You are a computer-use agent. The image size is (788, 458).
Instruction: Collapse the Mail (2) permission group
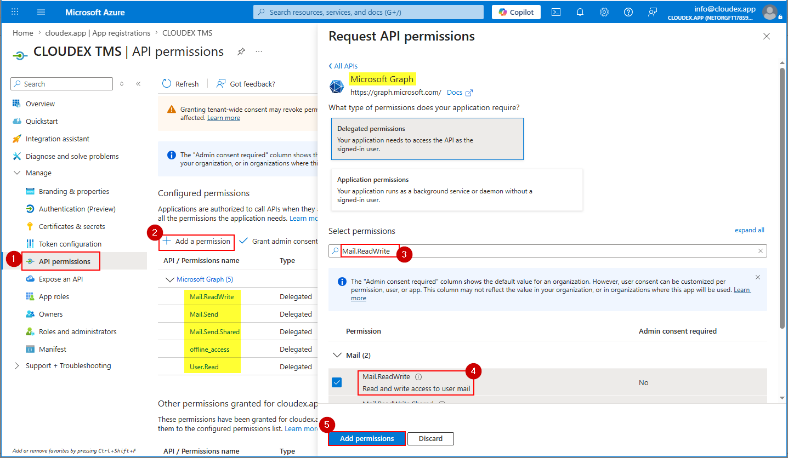[x=337, y=355]
